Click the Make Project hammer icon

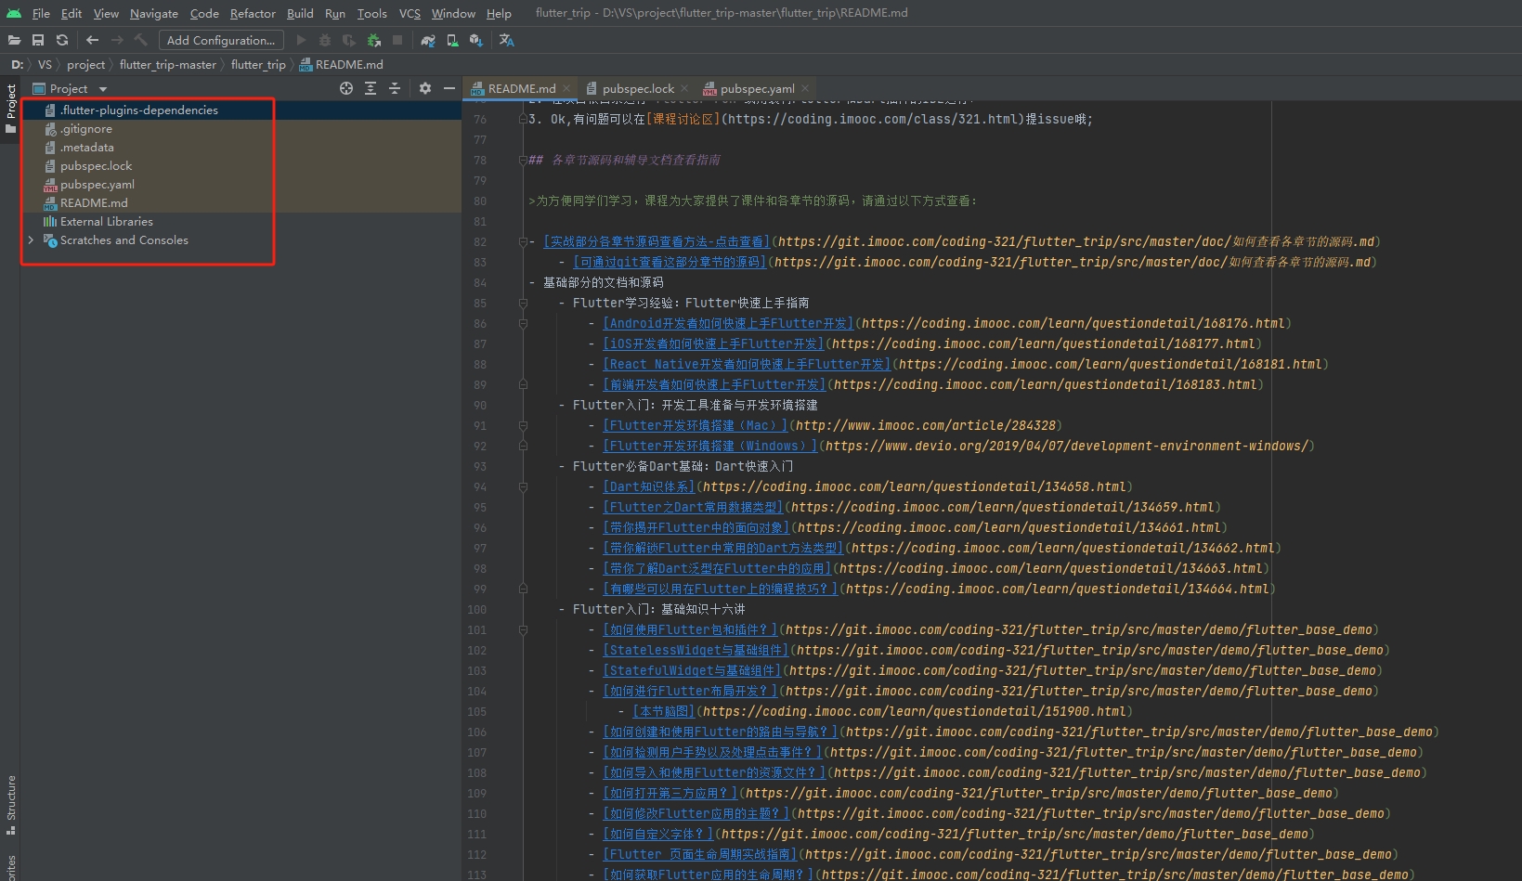141,40
